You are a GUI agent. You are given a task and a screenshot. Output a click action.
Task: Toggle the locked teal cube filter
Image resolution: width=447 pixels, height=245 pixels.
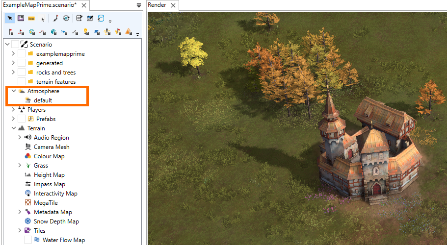(53, 32)
